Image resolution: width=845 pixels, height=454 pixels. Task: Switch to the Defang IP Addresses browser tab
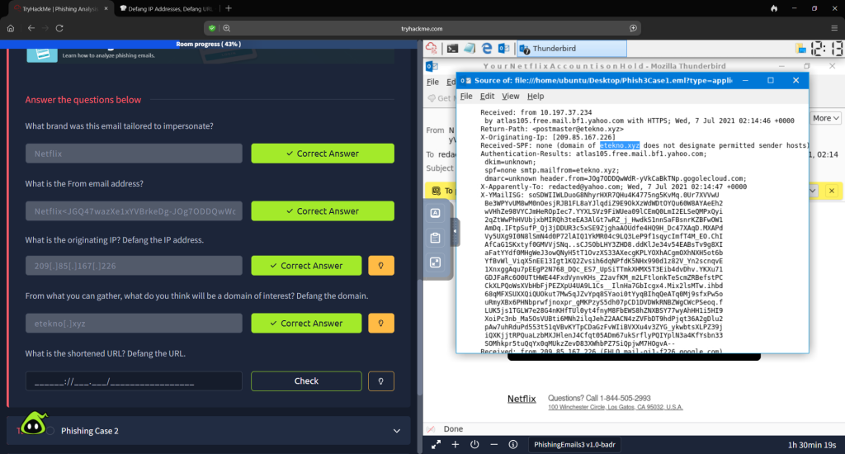coord(165,8)
